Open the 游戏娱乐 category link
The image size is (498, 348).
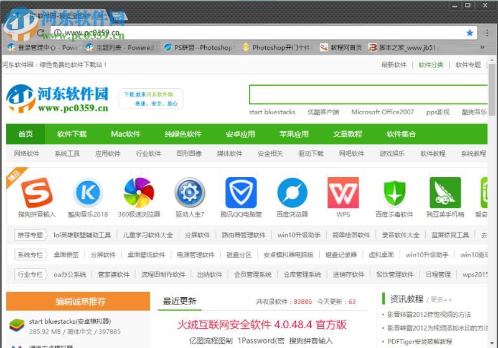coord(392,153)
